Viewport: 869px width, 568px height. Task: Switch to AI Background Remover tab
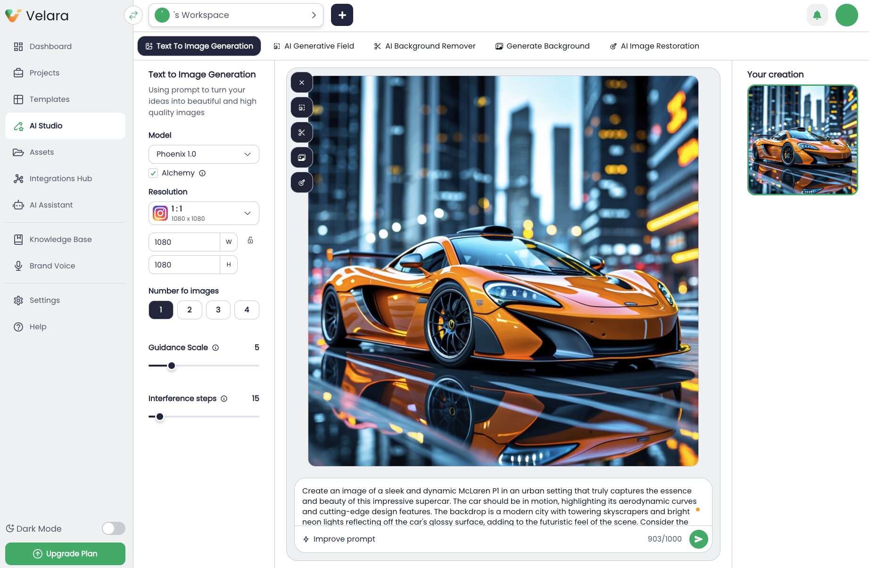424,46
